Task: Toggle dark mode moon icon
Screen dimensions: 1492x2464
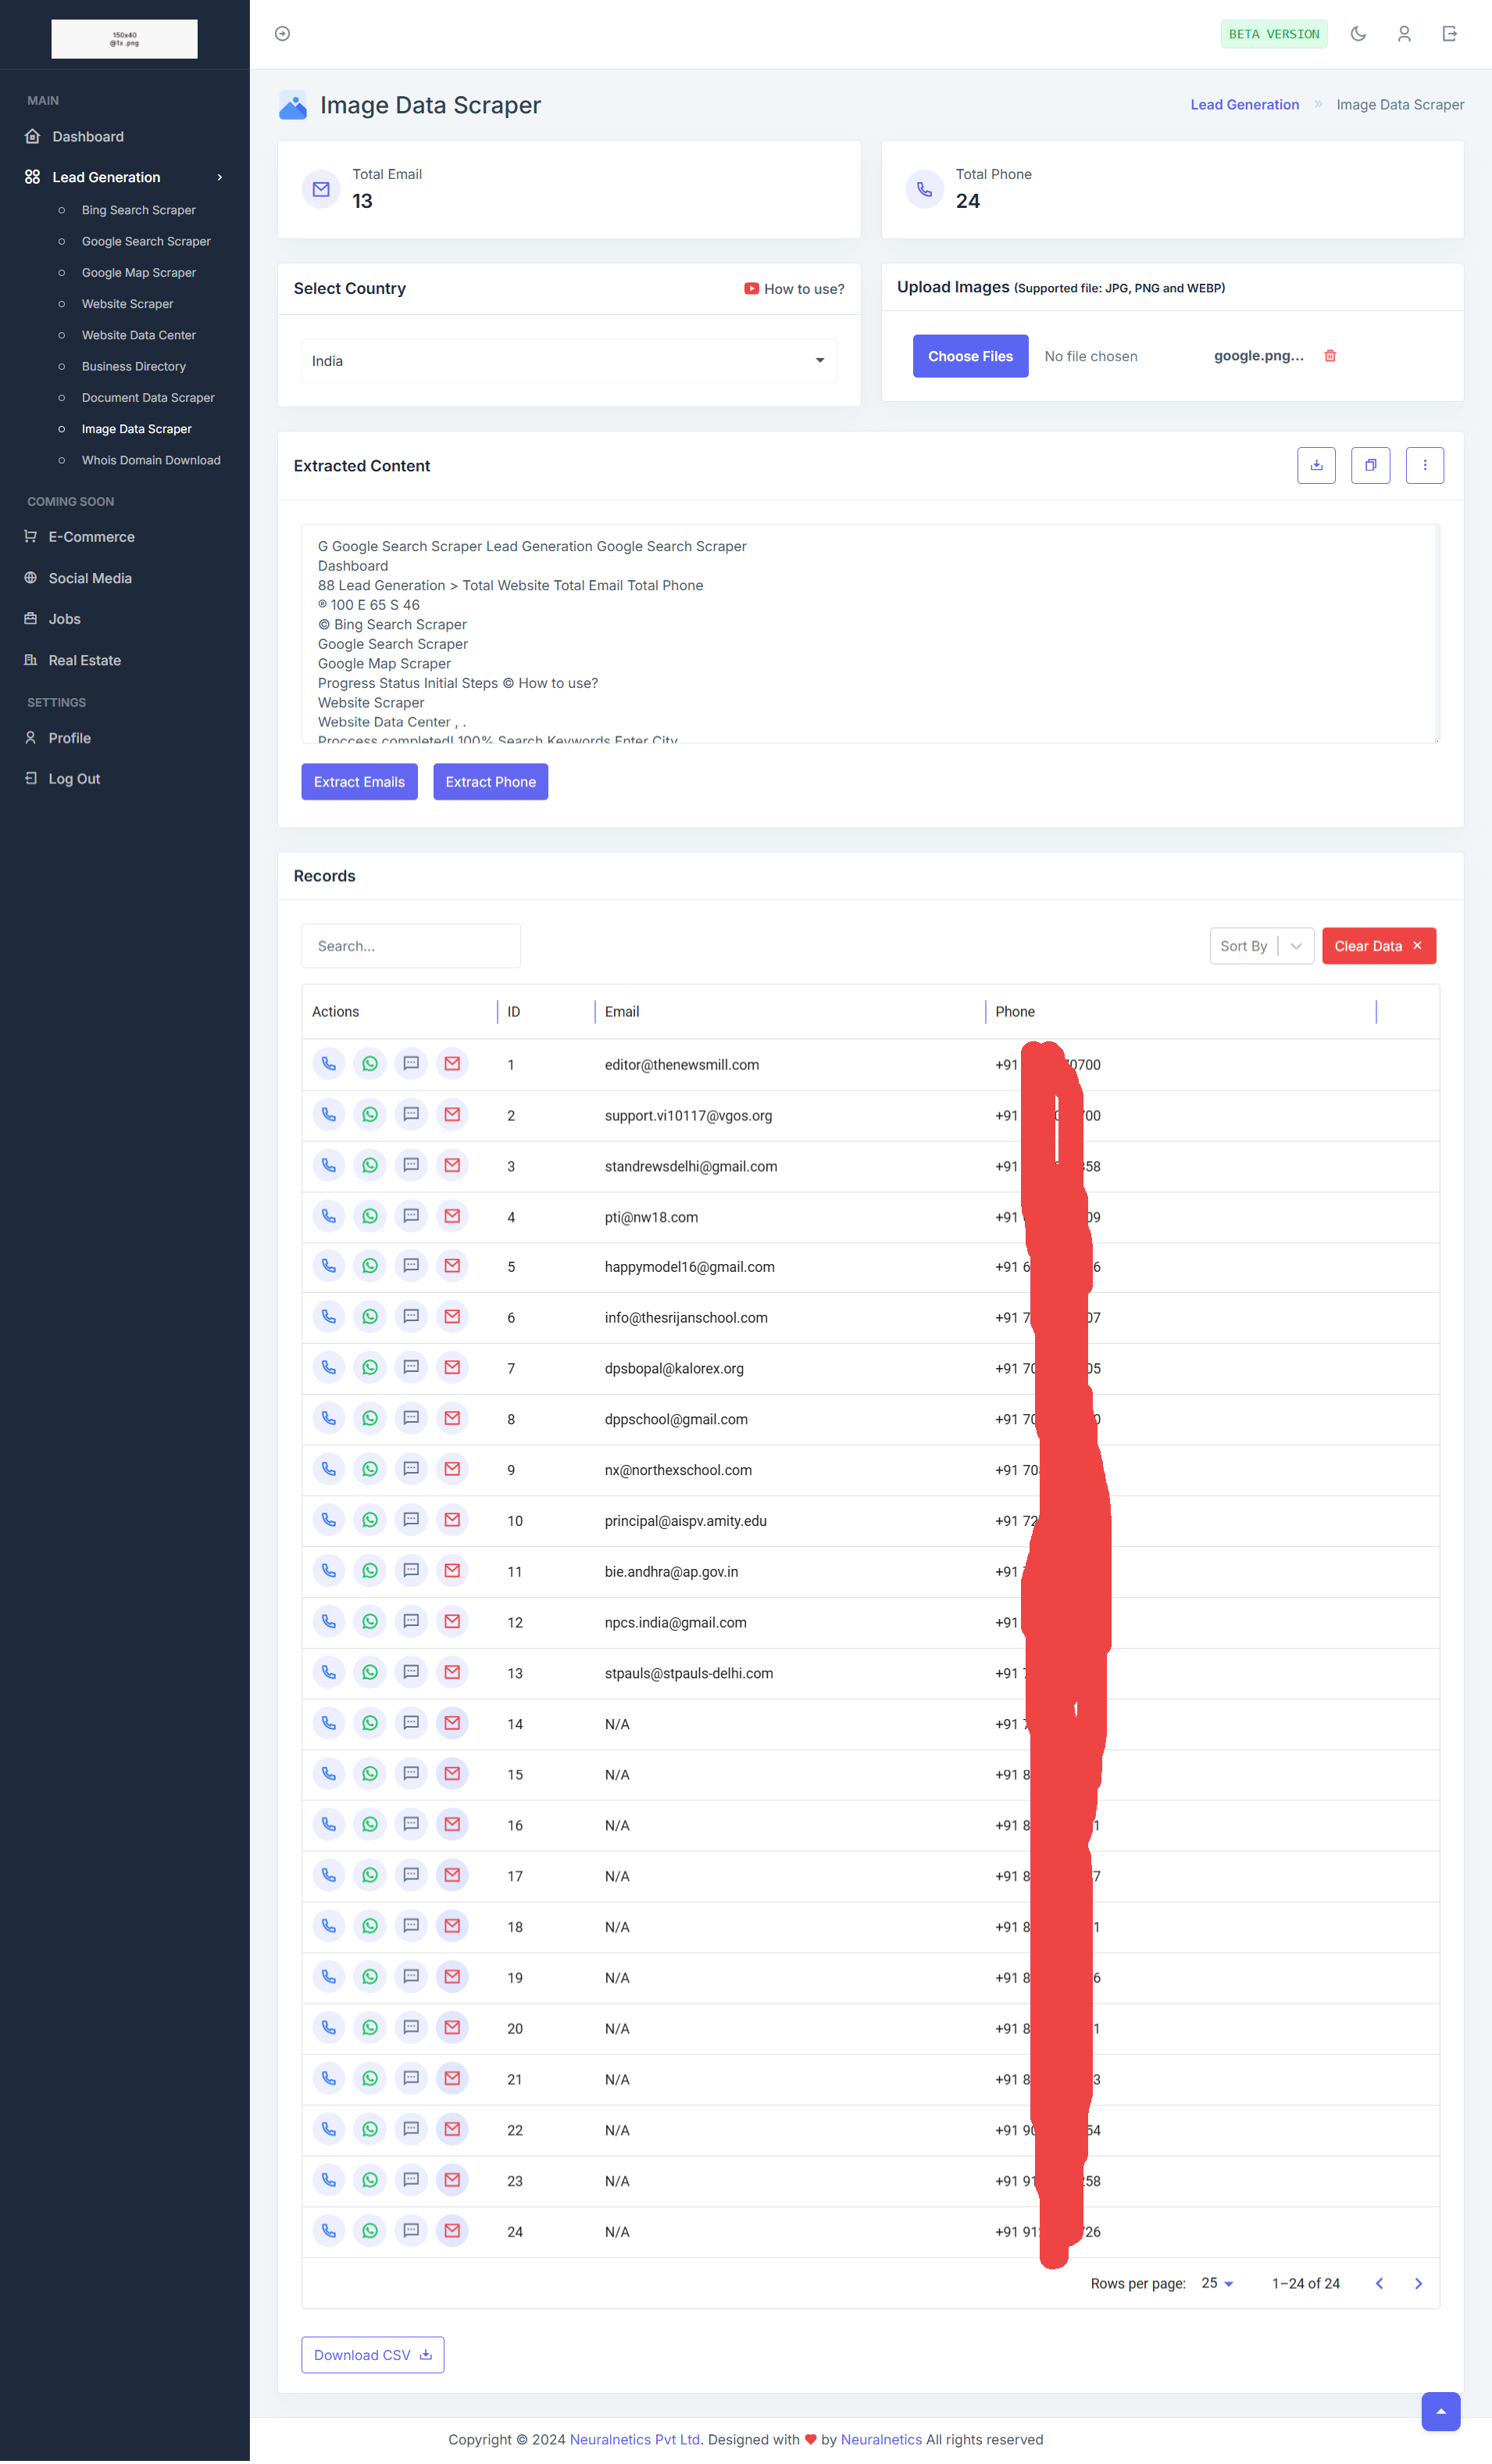Action: (1358, 34)
